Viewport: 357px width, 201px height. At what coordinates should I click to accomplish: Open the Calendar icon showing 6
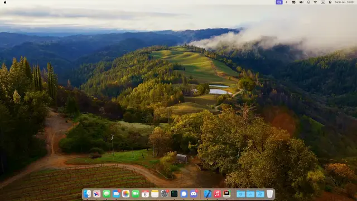[145, 194]
